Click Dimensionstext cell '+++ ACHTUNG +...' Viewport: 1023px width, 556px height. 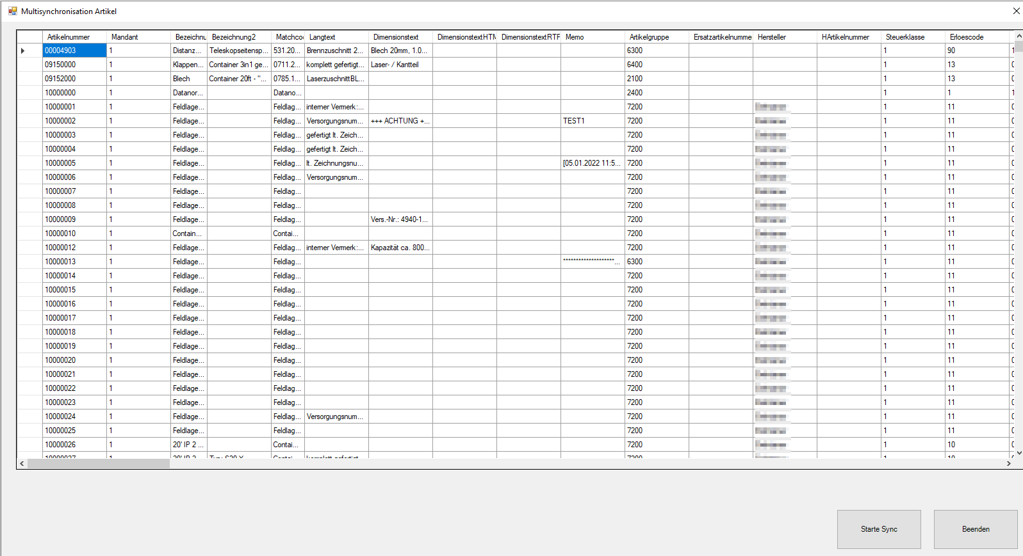pyautogui.click(x=400, y=121)
